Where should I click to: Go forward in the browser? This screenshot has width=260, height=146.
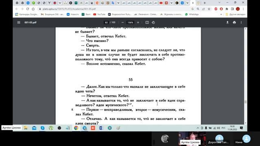pyautogui.click(x=22, y=9)
